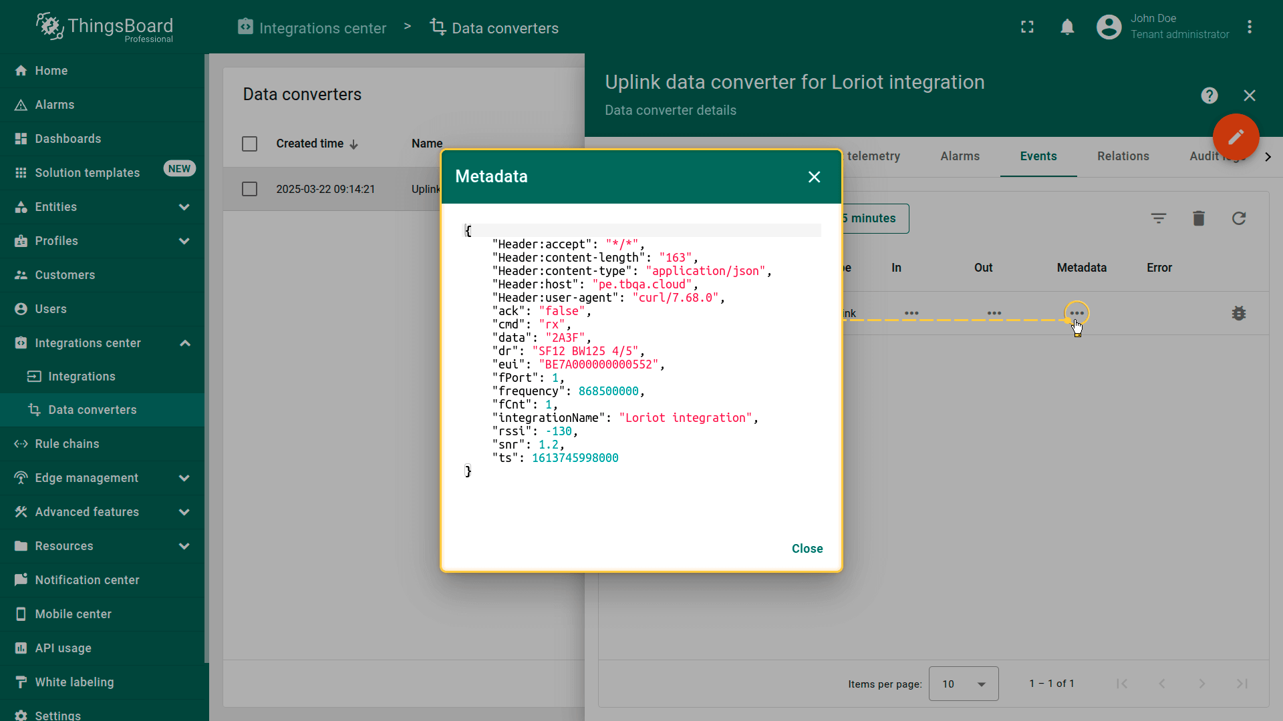The image size is (1283, 721).
Task: Check the select-all checkbox in table header
Action: (249, 144)
